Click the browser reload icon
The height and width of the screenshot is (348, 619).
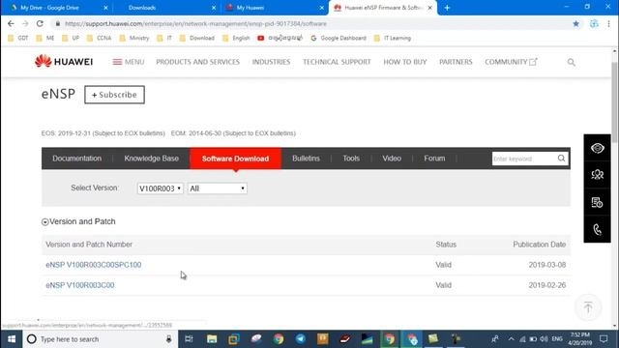pyautogui.click(x=40, y=23)
